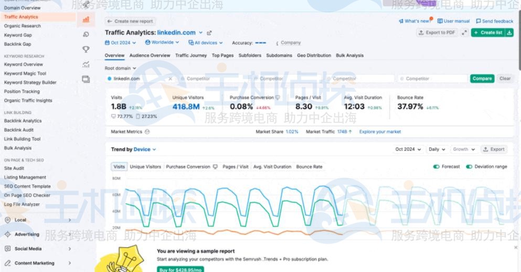The image size is (521, 272).
Task: Toggle the Deviation range switch
Action: tap(469, 166)
